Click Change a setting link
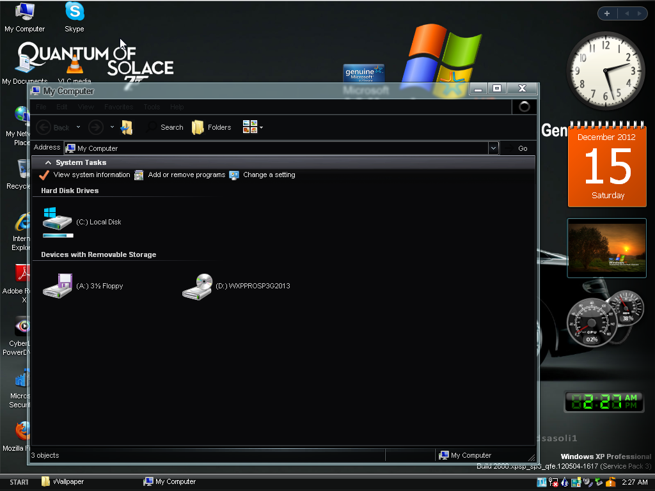Viewport: 655px width, 491px height. pos(269,175)
